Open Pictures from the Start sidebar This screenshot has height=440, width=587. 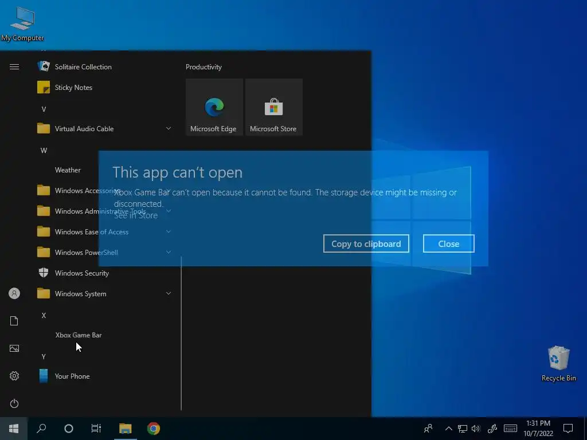coord(14,348)
